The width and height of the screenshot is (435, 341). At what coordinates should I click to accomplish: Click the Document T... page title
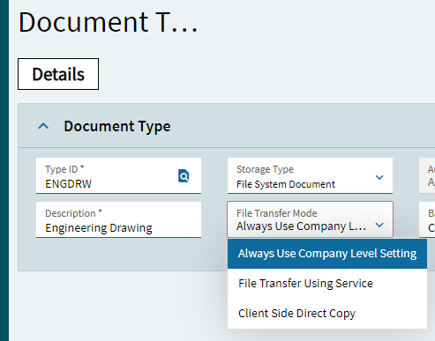click(x=108, y=22)
